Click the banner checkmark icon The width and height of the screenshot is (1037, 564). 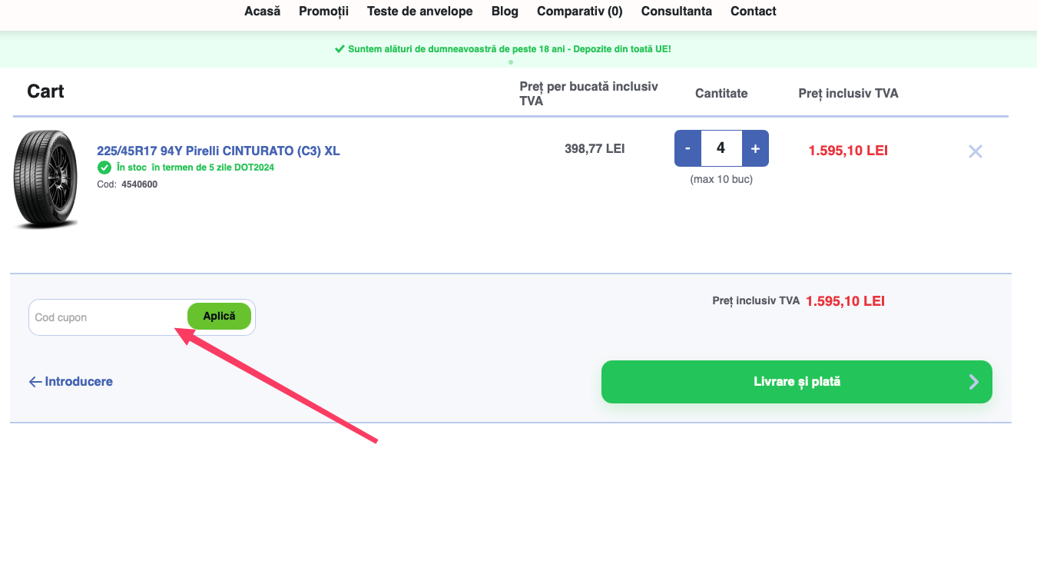click(x=340, y=48)
